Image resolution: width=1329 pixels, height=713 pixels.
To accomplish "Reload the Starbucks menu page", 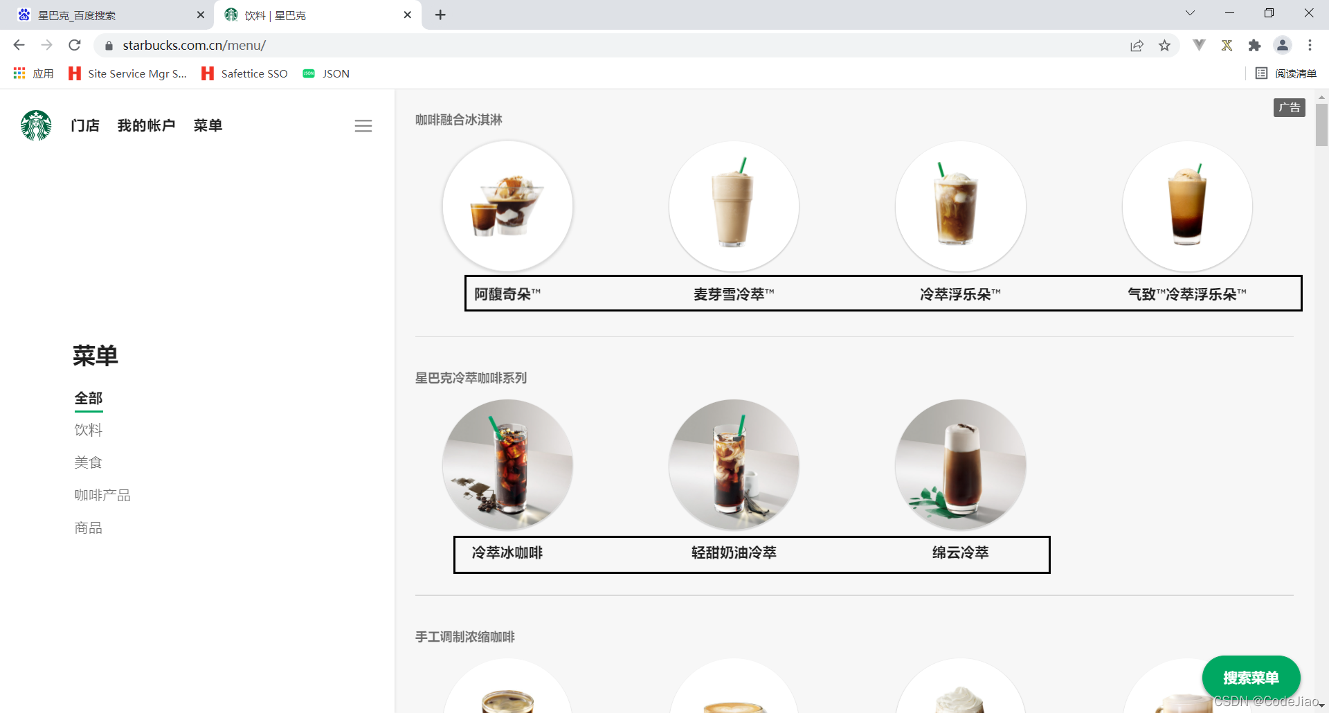I will (75, 45).
